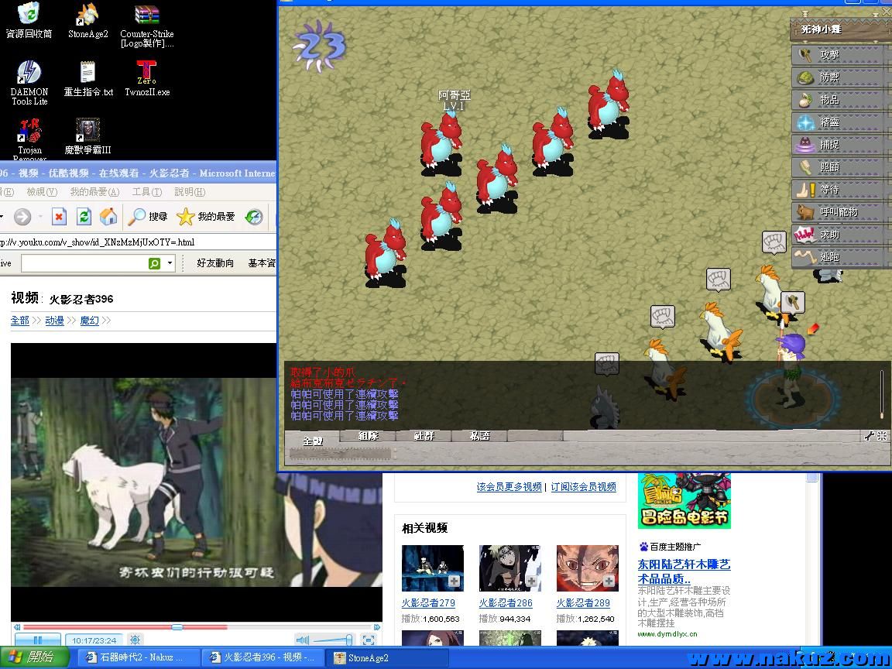Mute the video with speaker icon

(x=303, y=640)
